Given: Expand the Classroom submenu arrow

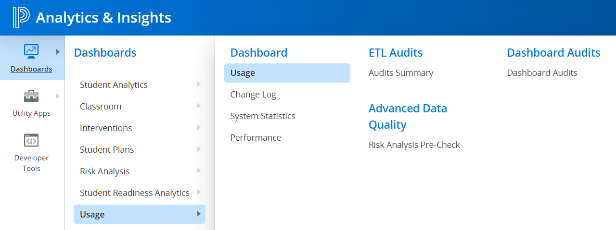Looking at the screenshot, I should (x=199, y=106).
